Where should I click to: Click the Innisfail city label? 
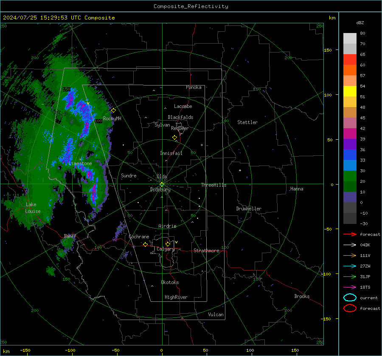tap(171, 153)
